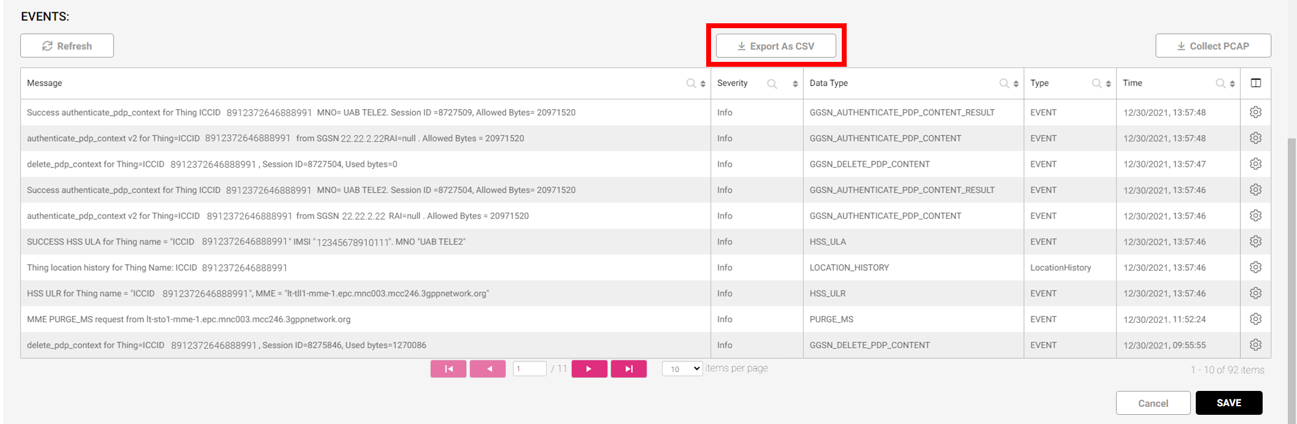The height and width of the screenshot is (424, 1297).
Task: Sort by the Type column
Action: [x=1109, y=84]
